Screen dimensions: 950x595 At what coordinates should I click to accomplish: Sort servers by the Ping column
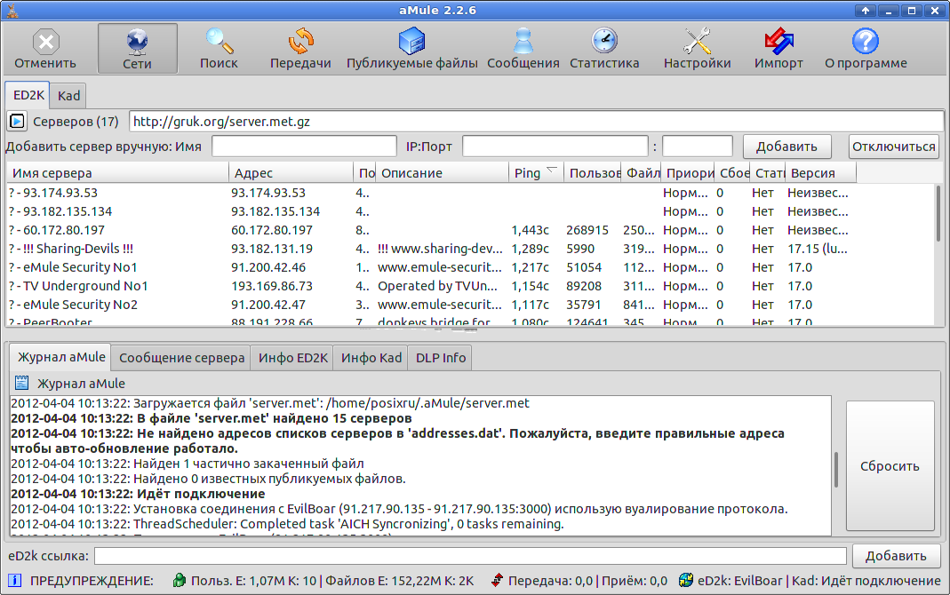[x=536, y=173]
